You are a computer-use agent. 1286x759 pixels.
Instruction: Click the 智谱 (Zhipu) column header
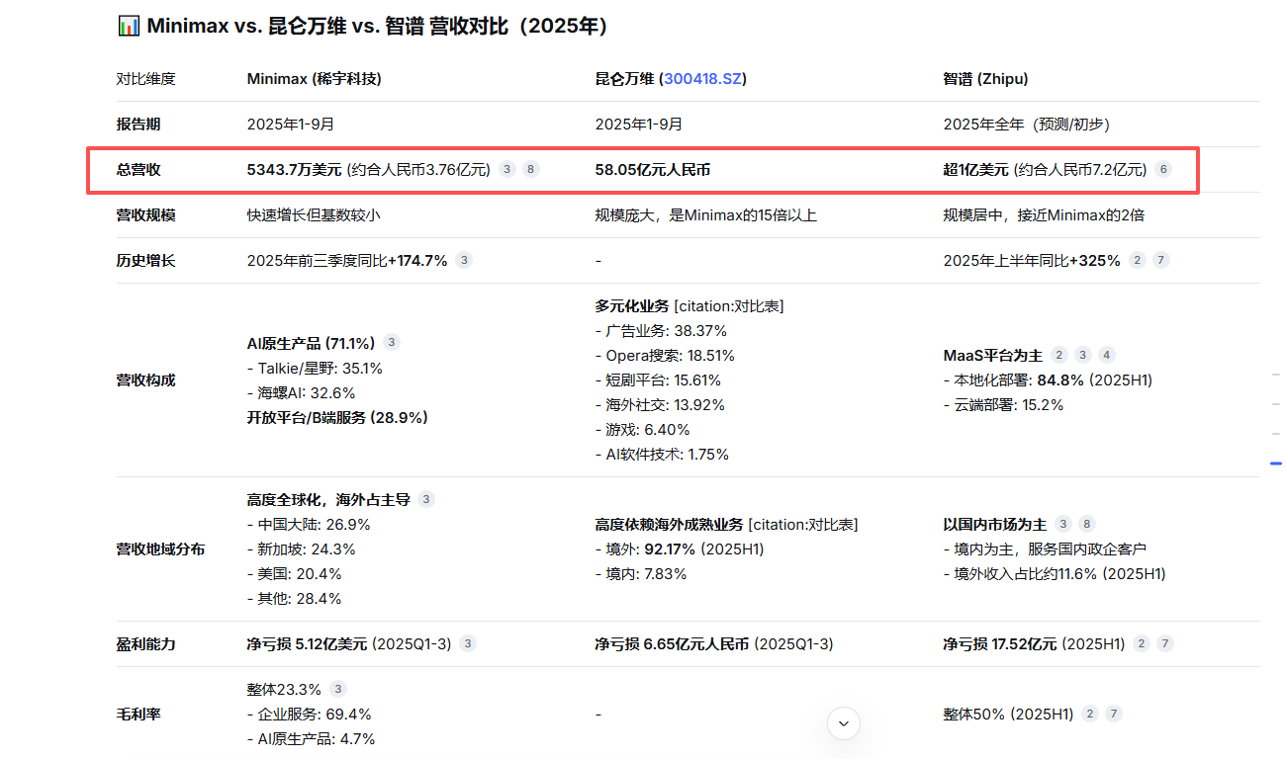tap(985, 79)
